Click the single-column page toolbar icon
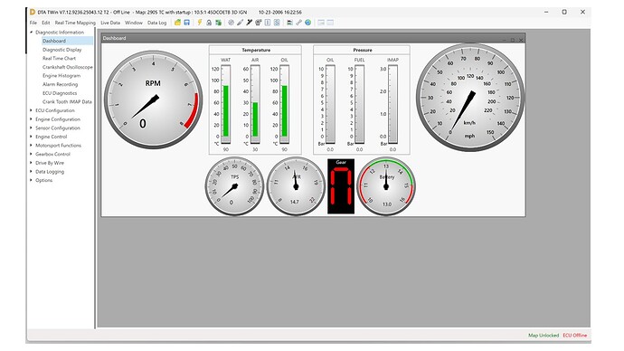Screen dimensions: 624x351 coord(268,23)
